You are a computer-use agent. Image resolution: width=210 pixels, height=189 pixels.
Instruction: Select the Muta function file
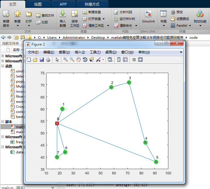tap(17, 86)
